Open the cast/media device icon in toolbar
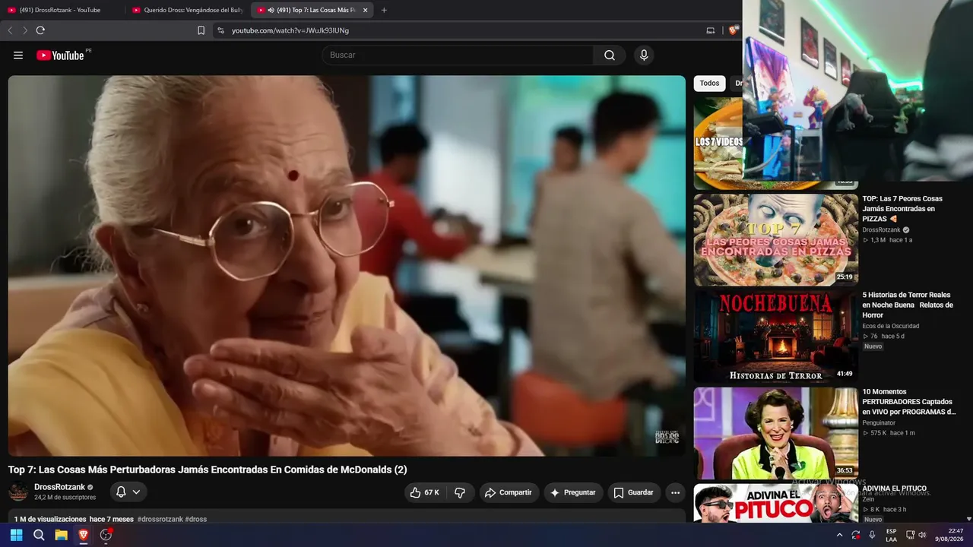The width and height of the screenshot is (973, 547). coord(711,30)
